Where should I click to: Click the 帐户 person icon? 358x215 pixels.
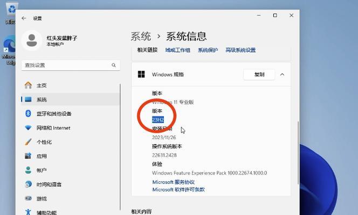[28, 170]
